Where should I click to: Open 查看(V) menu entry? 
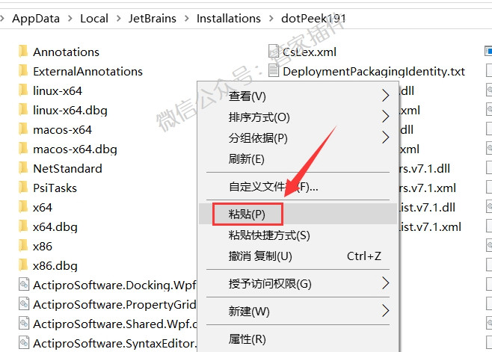pyautogui.click(x=298, y=96)
